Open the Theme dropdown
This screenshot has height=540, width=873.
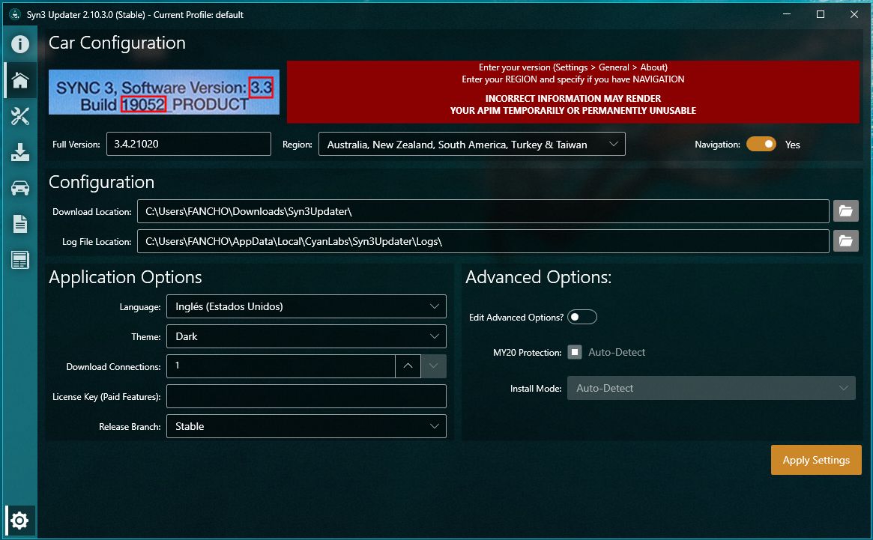coord(306,336)
